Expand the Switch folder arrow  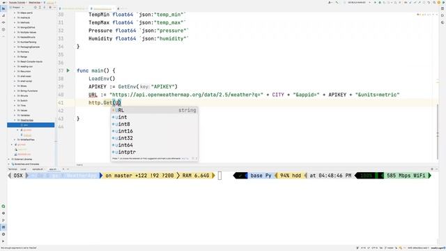(15, 100)
